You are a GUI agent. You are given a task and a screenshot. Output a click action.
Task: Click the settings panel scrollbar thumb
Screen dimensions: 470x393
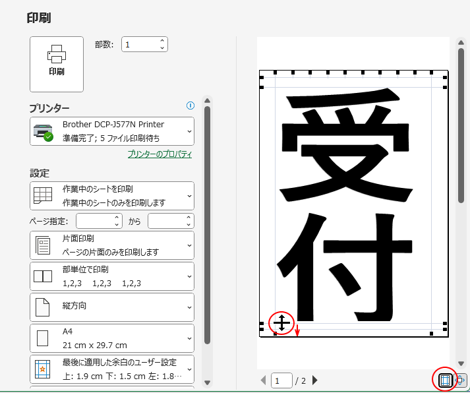point(207,225)
